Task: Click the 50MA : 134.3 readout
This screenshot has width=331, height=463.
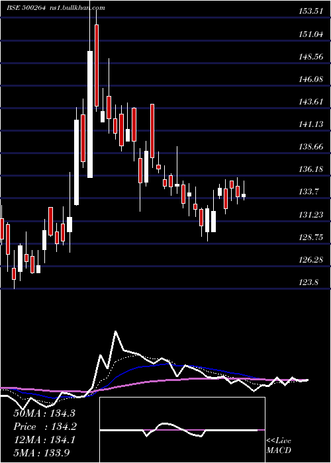Action: (x=45, y=413)
